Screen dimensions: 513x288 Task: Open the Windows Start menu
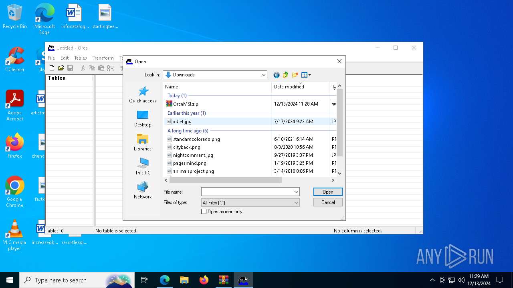(x=10, y=280)
